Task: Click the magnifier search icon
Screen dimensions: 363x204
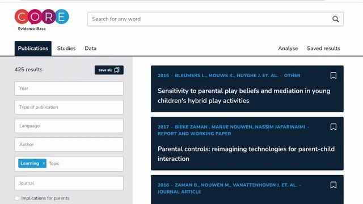Action: click(335, 19)
